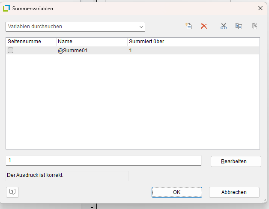Expand the Variablen durchsuchen dropdown arrow

(x=141, y=27)
